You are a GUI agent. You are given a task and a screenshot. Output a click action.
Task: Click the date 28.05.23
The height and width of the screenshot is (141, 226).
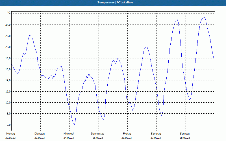[185, 138]
